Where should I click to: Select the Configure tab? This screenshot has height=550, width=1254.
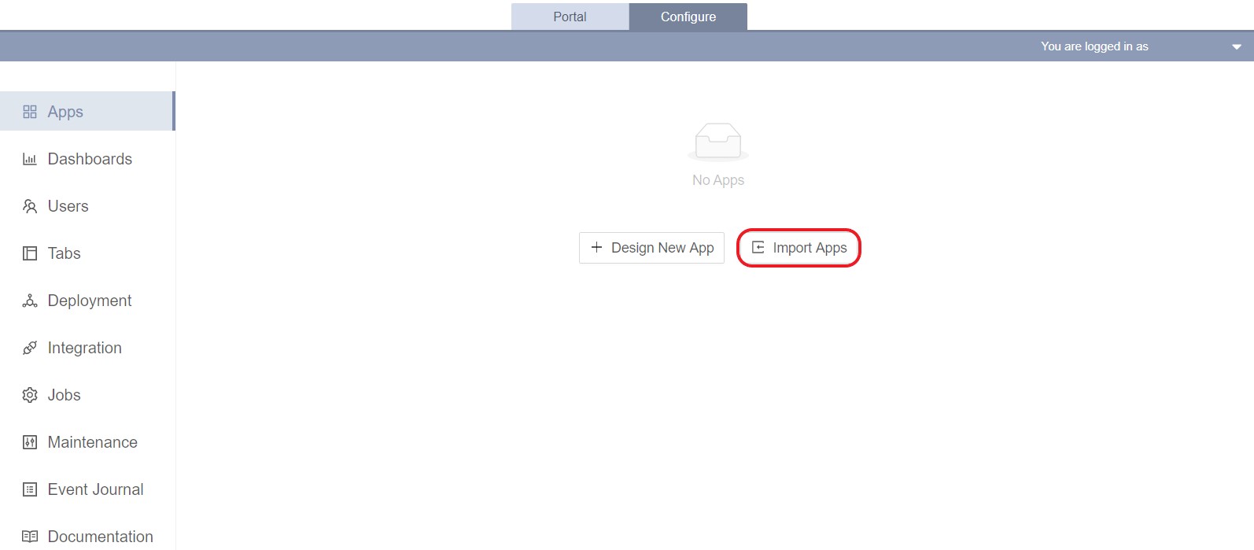point(688,17)
